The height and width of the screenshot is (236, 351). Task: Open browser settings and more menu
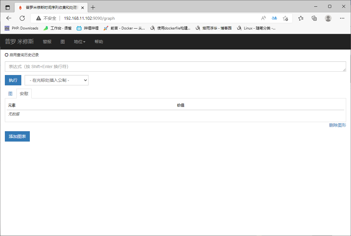click(342, 18)
